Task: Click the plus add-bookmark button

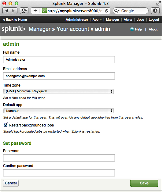Action: point(35,11)
